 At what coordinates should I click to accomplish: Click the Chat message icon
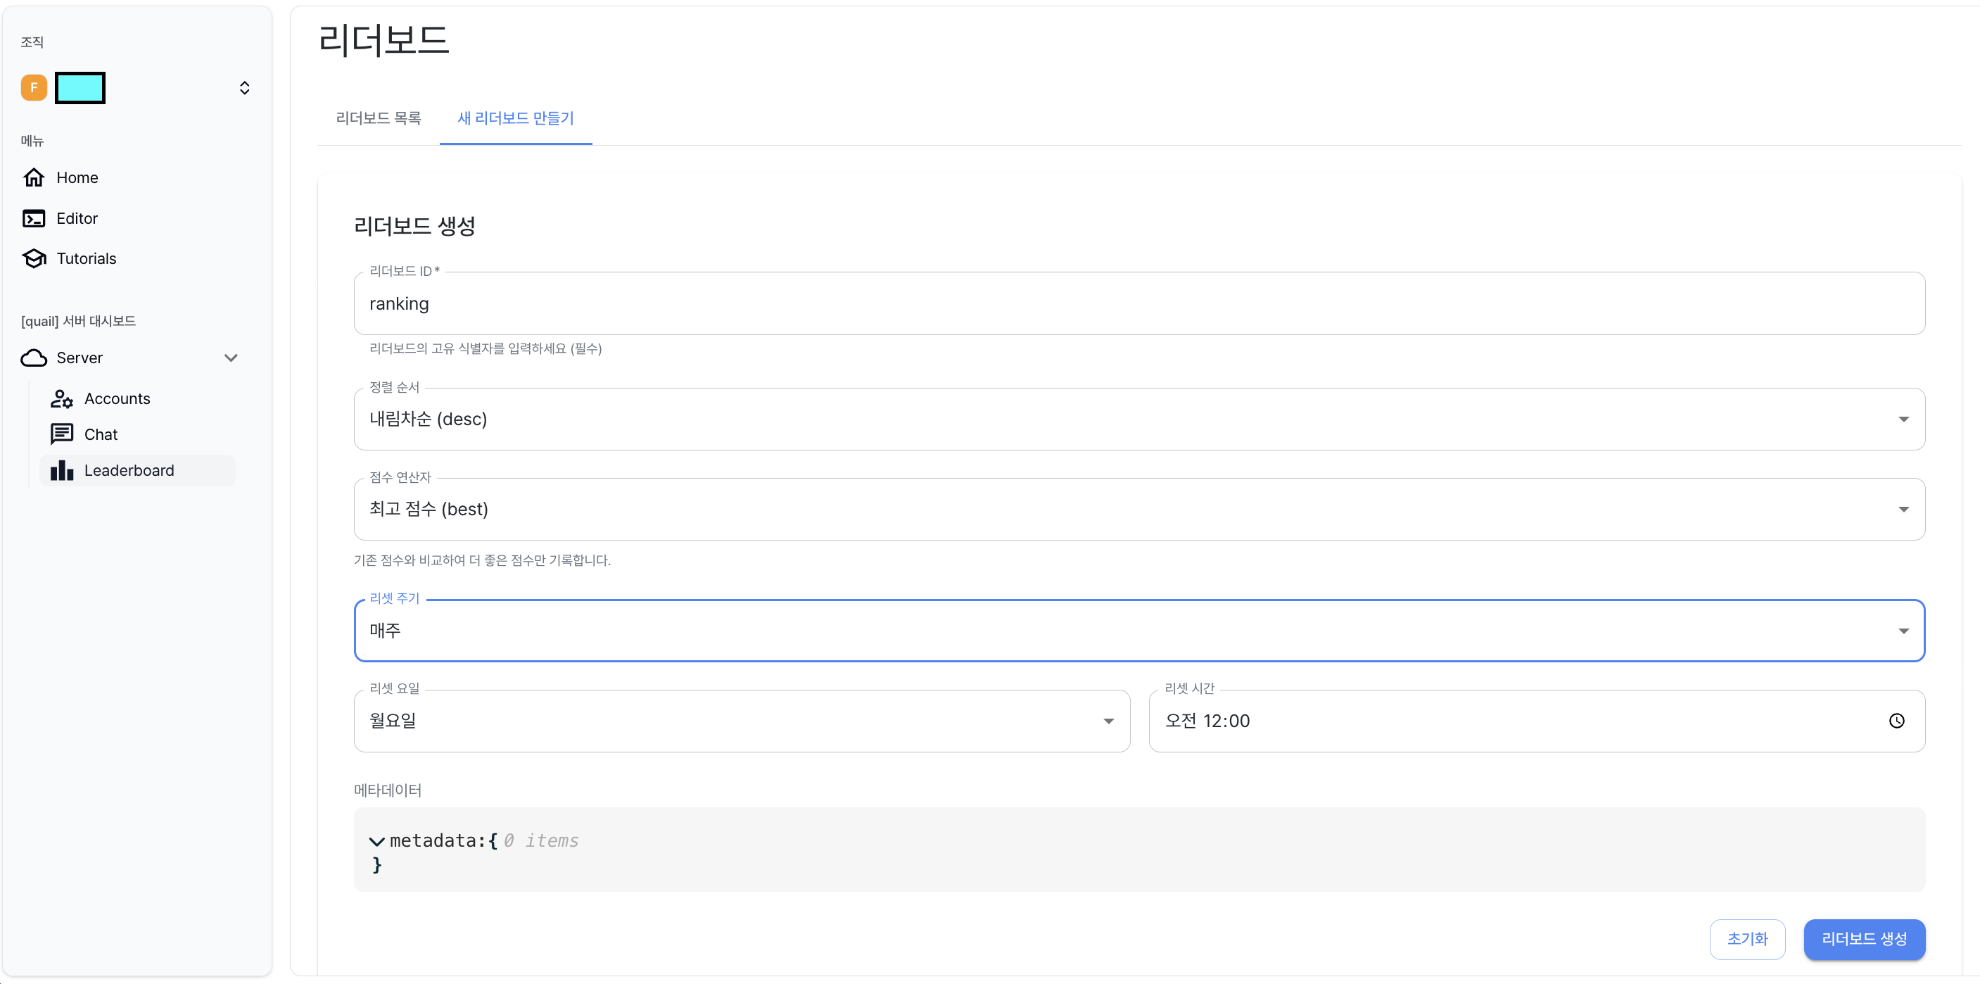[x=61, y=434]
